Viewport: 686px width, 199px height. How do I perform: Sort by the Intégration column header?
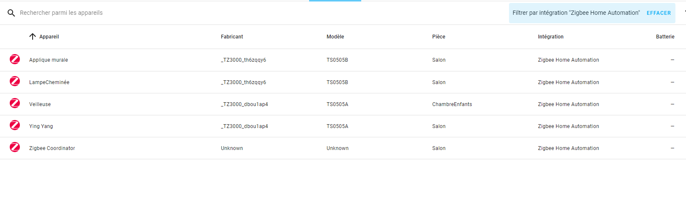550,37
